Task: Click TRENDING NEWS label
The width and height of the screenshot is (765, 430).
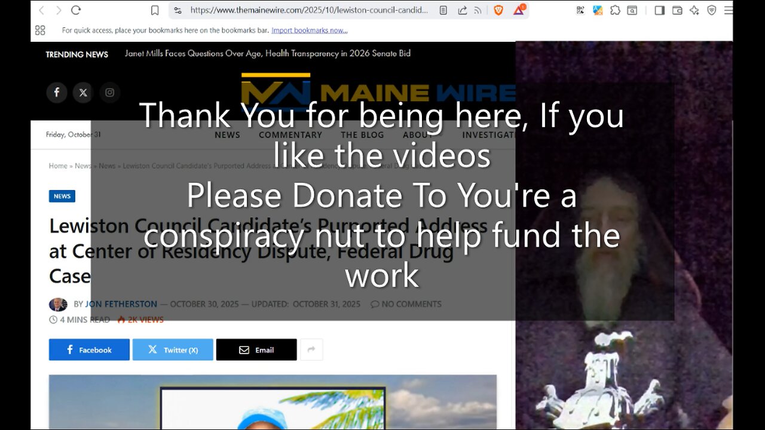Action: (x=77, y=54)
